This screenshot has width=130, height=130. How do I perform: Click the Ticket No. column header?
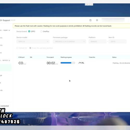pyautogui.click(x=92, y=57)
